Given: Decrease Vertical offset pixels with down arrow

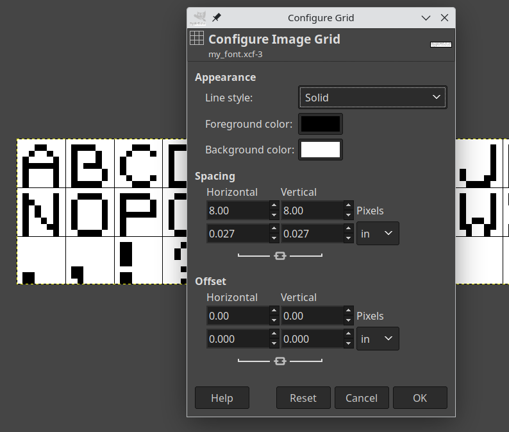Looking at the screenshot, I should click(349, 320).
